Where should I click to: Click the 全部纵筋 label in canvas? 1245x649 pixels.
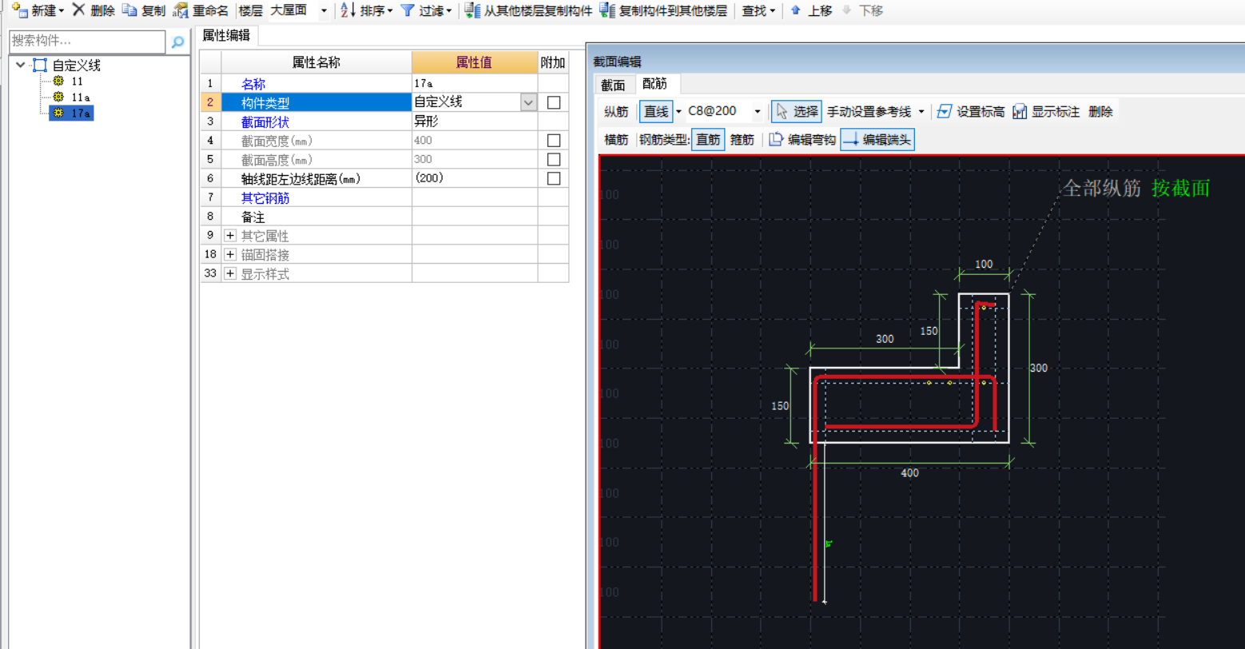click(x=1101, y=189)
